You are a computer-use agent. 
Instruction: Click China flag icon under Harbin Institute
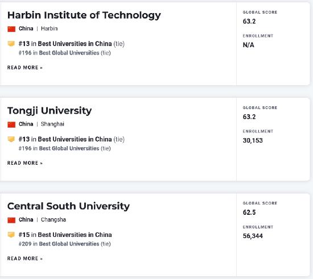tap(11, 29)
